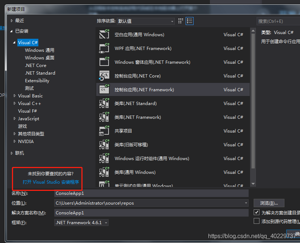Toggle 为解决方案创建目录 checkbox
This screenshot has height=243, width=300.
click(x=257, y=212)
